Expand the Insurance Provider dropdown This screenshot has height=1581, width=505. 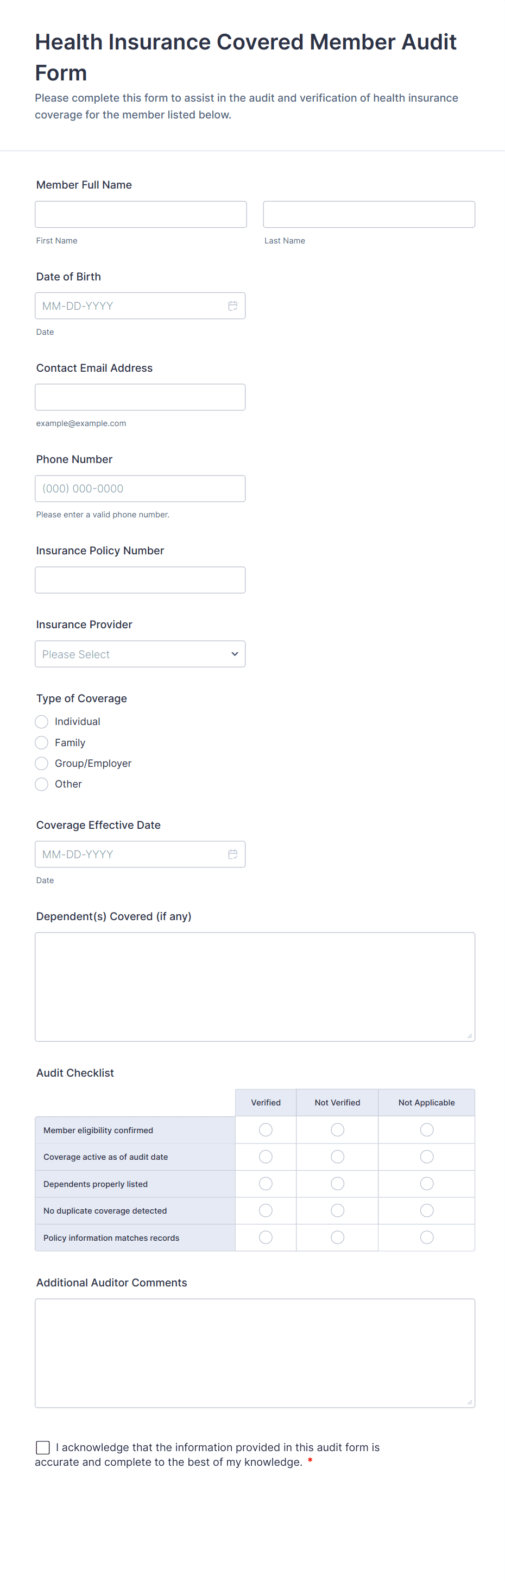pyautogui.click(x=140, y=654)
